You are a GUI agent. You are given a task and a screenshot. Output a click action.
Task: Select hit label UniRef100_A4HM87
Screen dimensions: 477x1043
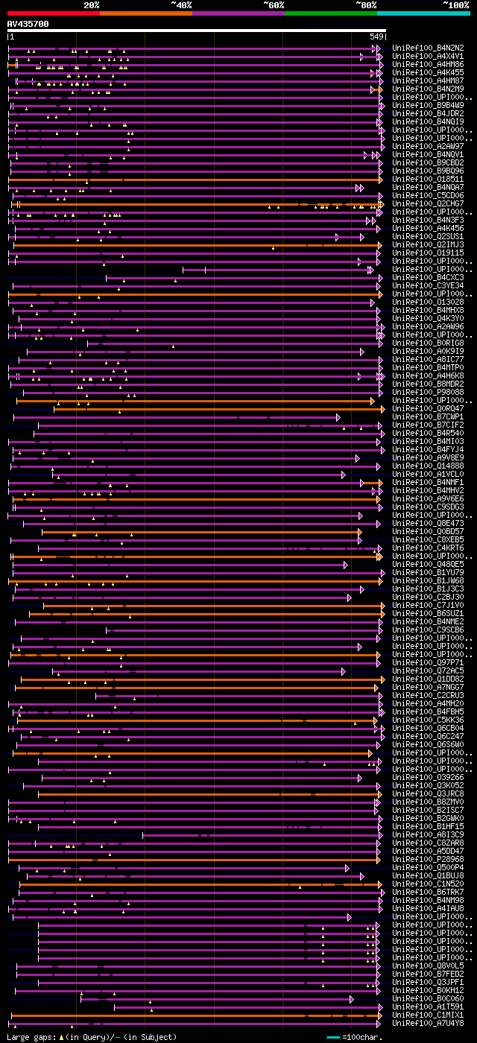427,80
